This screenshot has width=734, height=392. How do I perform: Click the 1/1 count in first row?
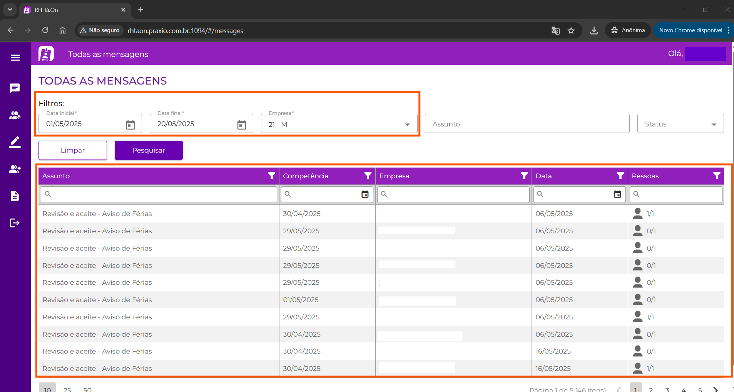click(650, 214)
